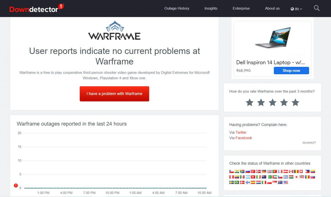Screen dimensions: 331x197
Task: Select the Philippines flag
Action: 307,171
